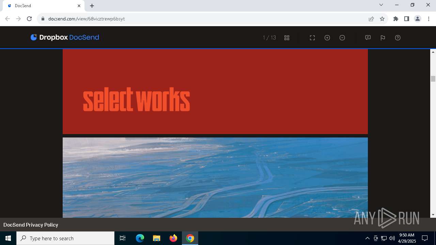Open Task View on the taskbar
The width and height of the screenshot is (436, 245).
pos(123,238)
